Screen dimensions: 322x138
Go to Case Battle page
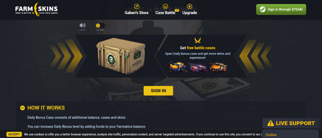coord(165,13)
